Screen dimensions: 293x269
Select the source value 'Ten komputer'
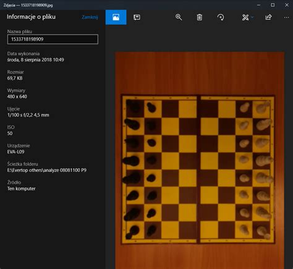tap(22, 189)
